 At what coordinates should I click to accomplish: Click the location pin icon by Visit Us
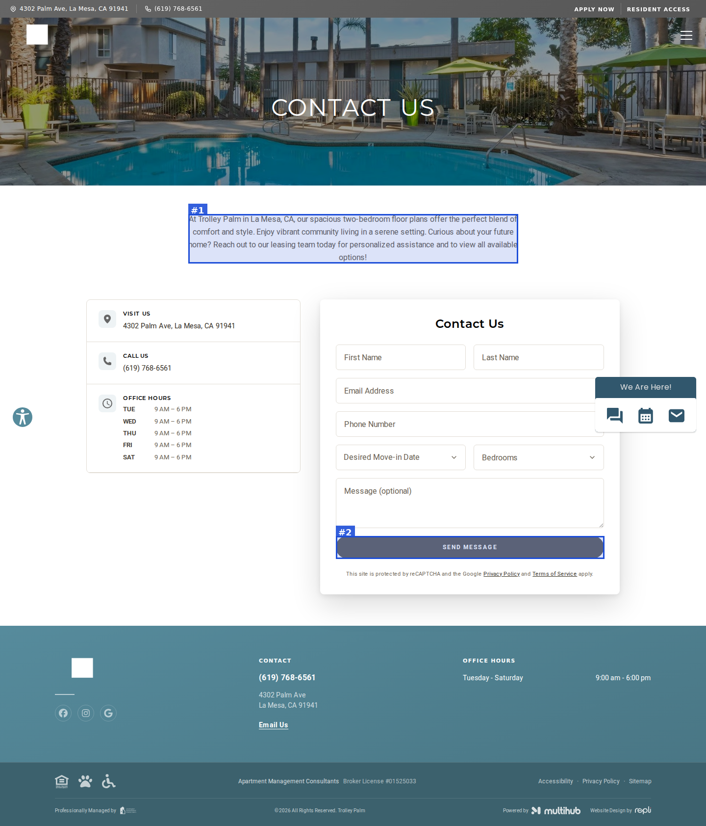point(107,319)
